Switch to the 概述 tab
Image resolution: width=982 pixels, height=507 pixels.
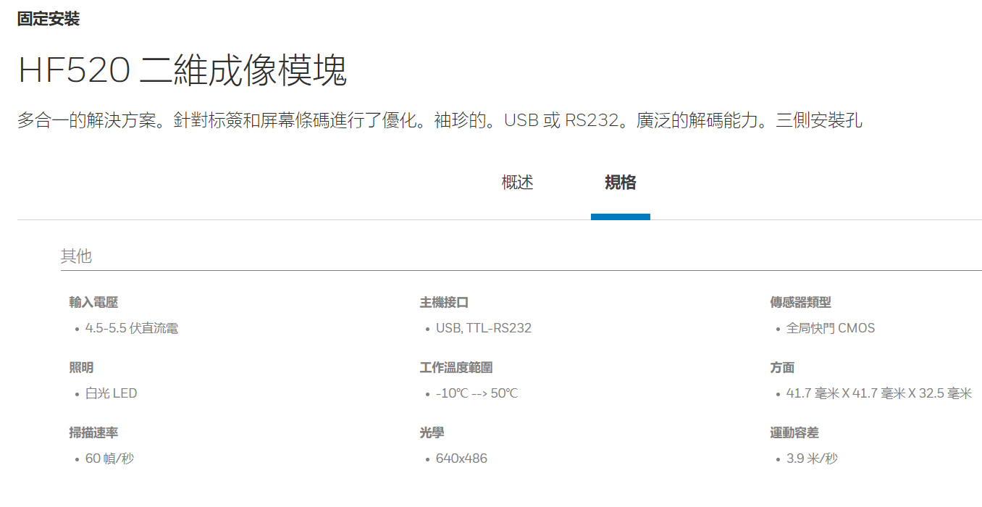517,183
